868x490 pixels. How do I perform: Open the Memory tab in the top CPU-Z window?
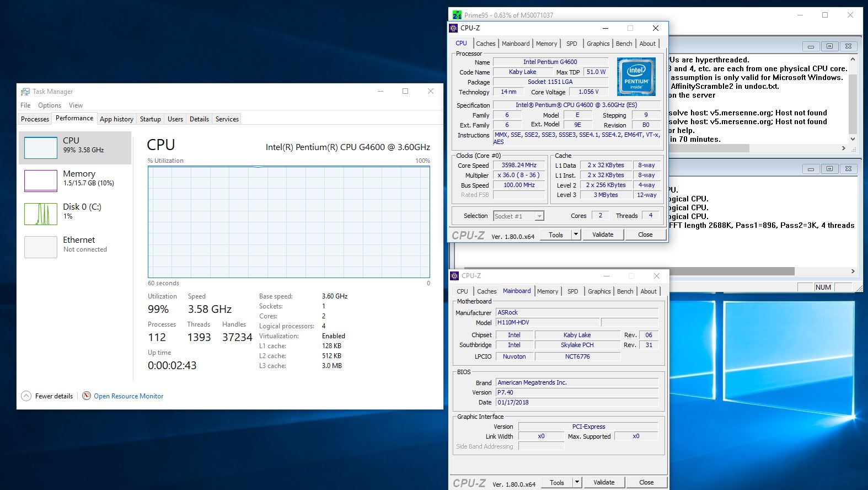click(x=546, y=44)
